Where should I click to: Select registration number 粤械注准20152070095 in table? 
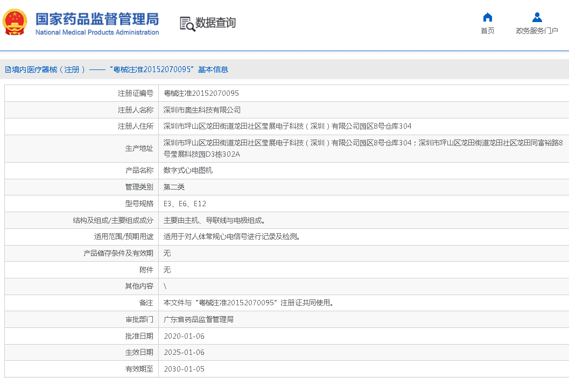pos(201,93)
